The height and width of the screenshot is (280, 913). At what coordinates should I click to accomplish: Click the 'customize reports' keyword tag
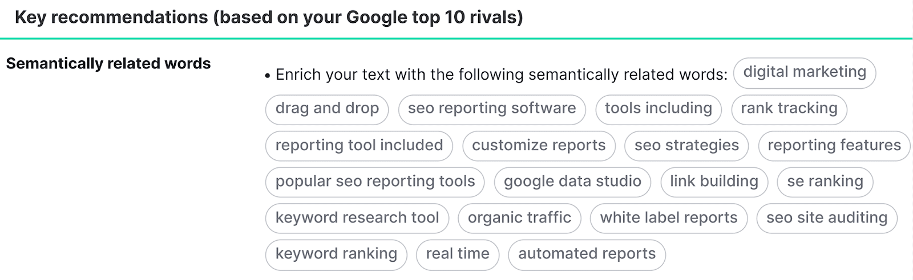pyautogui.click(x=539, y=146)
